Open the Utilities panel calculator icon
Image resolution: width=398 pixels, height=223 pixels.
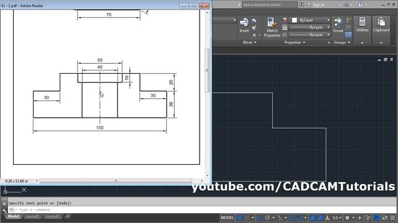click(x=362, y=22)
